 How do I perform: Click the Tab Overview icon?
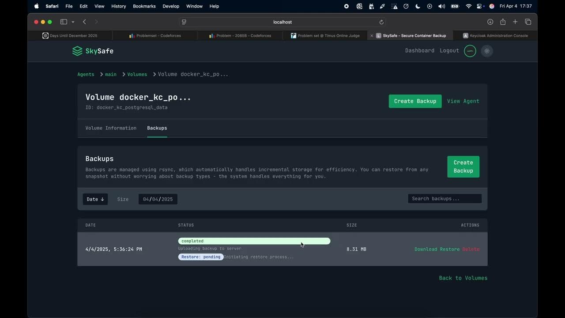(x=528, y=22)
